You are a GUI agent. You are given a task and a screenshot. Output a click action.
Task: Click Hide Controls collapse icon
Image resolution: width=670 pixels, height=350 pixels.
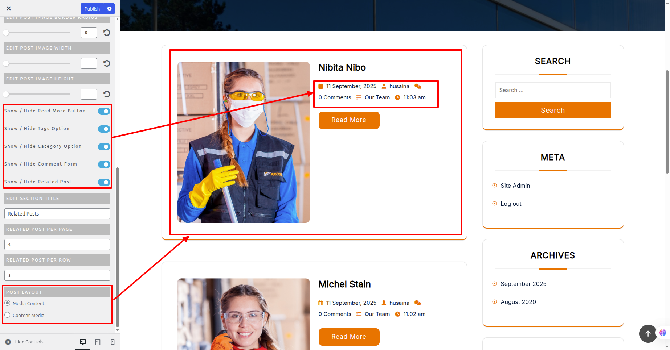pyautogui.click(x=8, y=342)
